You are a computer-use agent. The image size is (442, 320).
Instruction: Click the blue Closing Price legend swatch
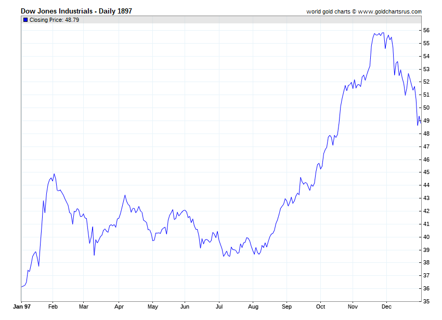click(x=25, y=20)
